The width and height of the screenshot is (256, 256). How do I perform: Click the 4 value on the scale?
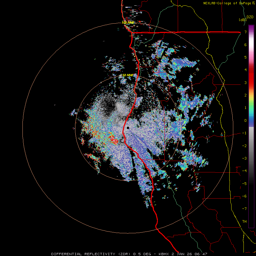pos(245,70)
